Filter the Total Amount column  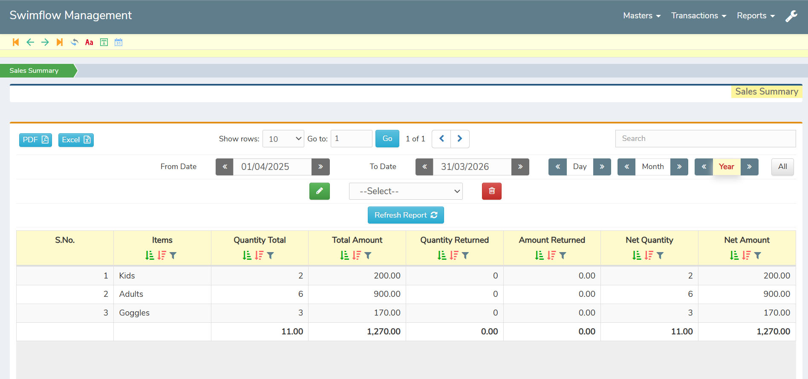tap(368, 256)
